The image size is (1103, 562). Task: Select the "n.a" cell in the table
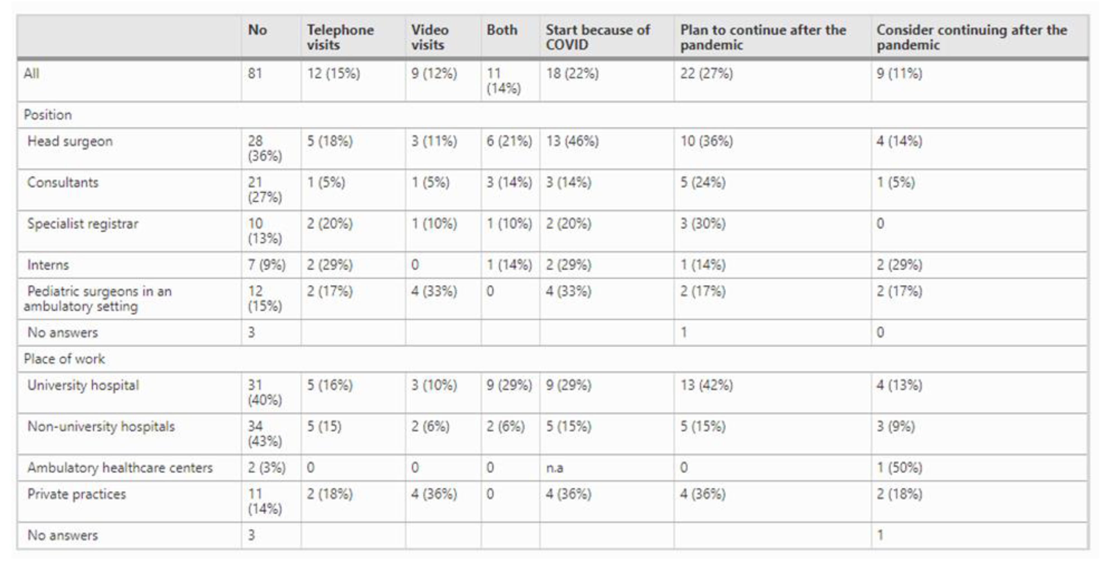(554, 468)
